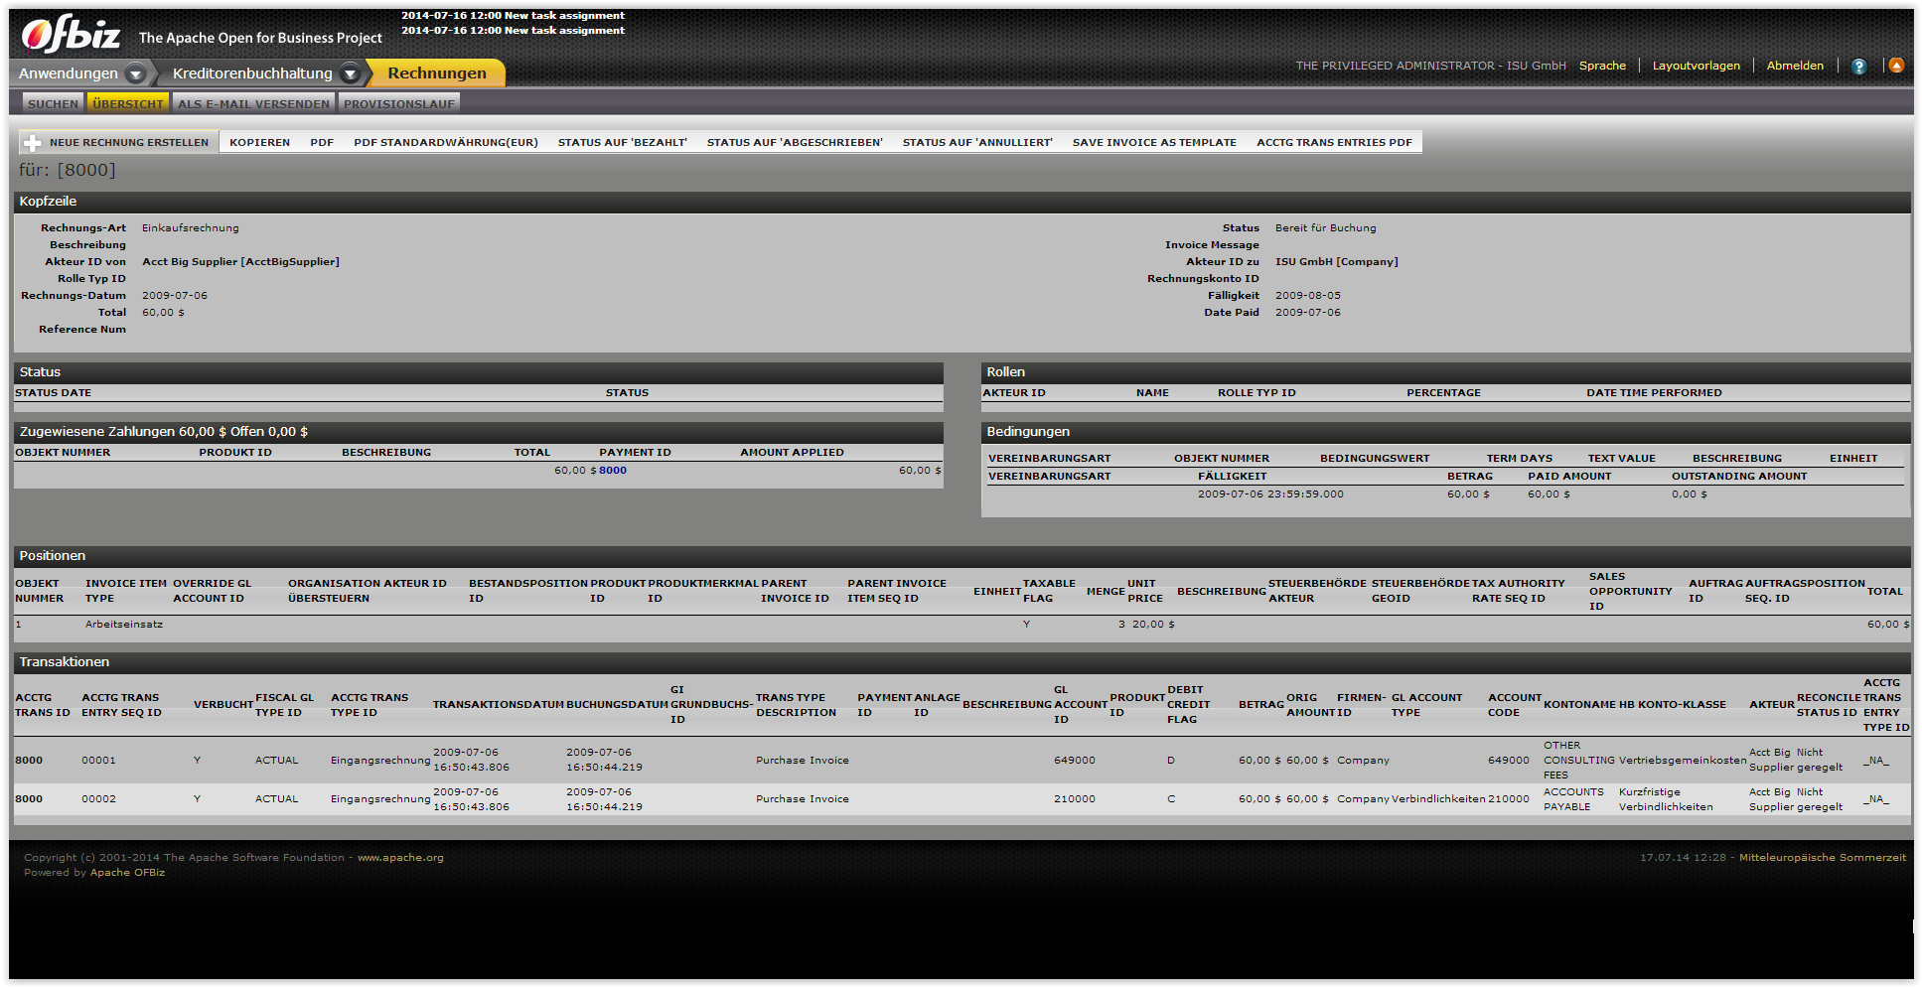The height and width of the screenshot is (987, 1922).
Task: Open the help question mark icon
Action: coord(1858,67)
